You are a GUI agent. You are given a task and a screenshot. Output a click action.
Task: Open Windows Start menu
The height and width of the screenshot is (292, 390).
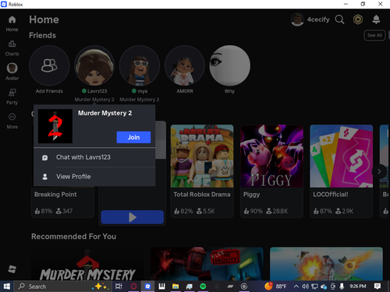point(6,287)
